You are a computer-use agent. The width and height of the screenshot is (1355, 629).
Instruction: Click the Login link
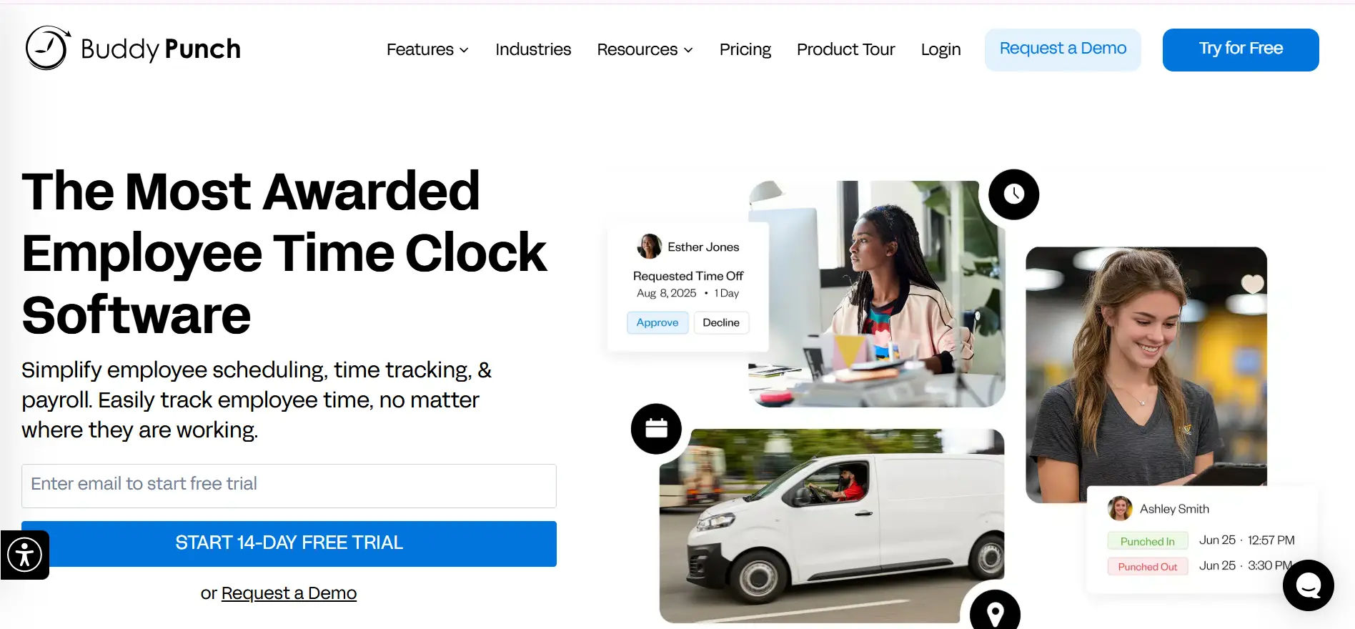pos(940,49)
